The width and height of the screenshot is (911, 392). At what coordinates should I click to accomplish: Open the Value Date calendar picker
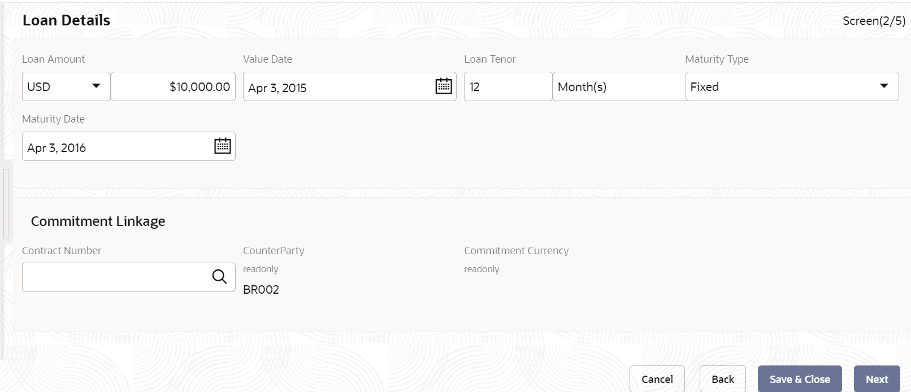[444, 86]
